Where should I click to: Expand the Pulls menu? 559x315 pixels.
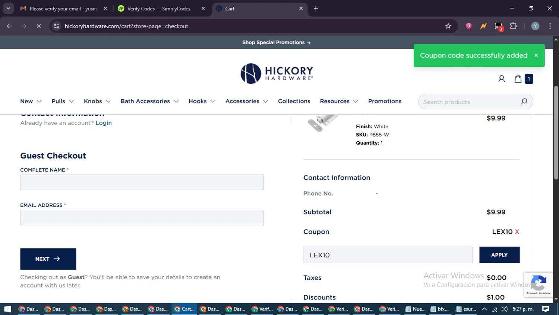click(x=63, y=101)
